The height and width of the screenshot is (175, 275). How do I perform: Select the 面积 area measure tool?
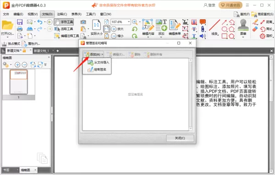tap(267, 36)
